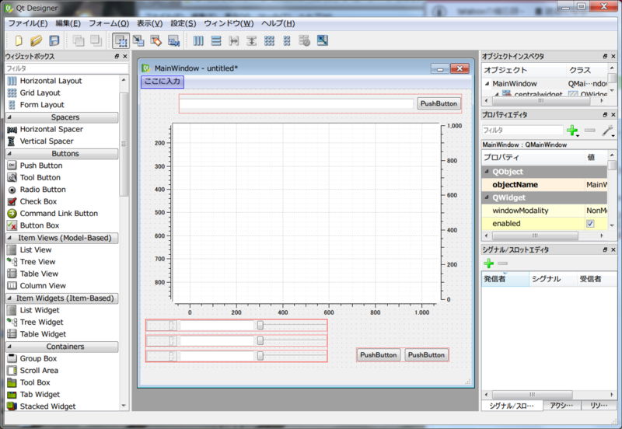Click PushButton beside the top line edit
The image size is (622, 429).
(x=439, y=103)
